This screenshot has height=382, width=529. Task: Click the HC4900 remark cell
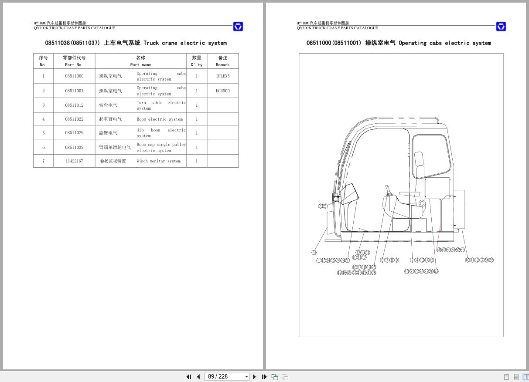pos(223,91)
